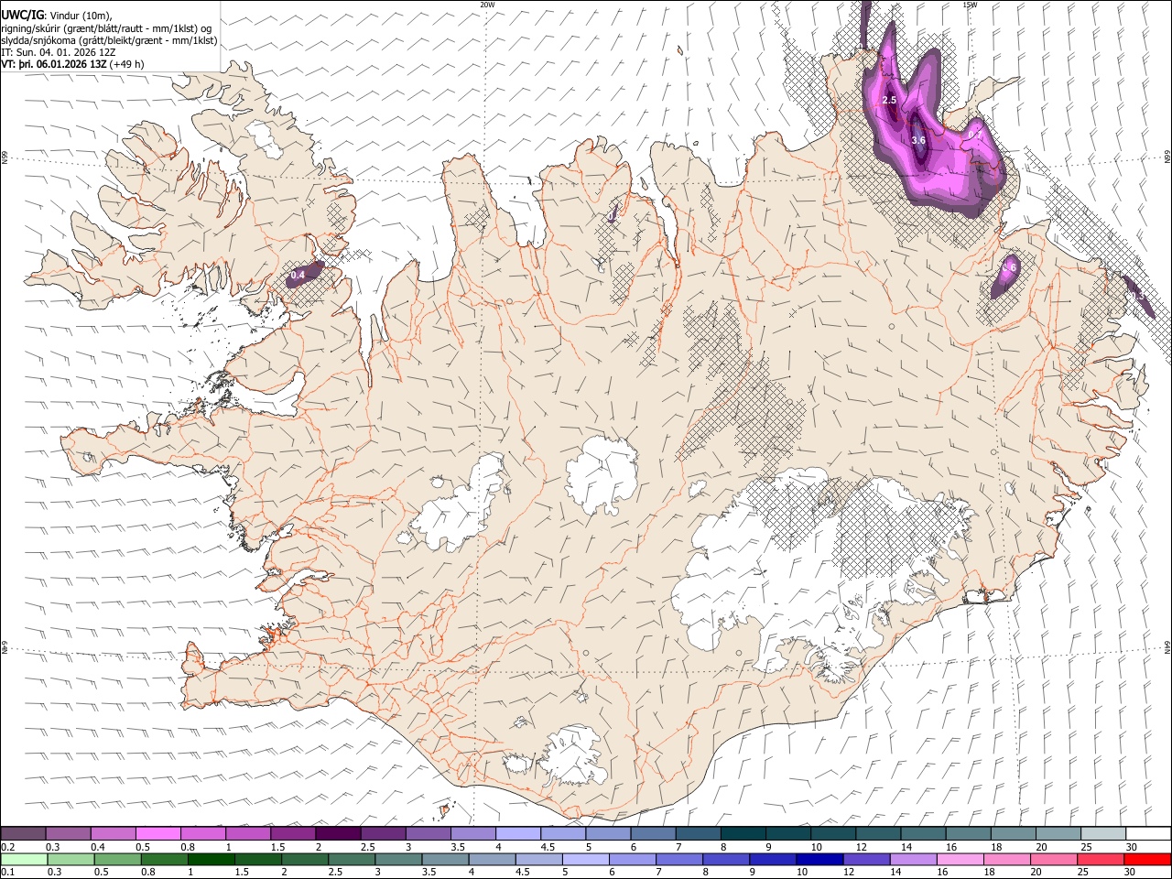Click the 'slydda/snjókoma (grátt/bleikt/grænt' description line
Image resolution: width=1172 pixels, height=879 pixels.
coord(109,40)
